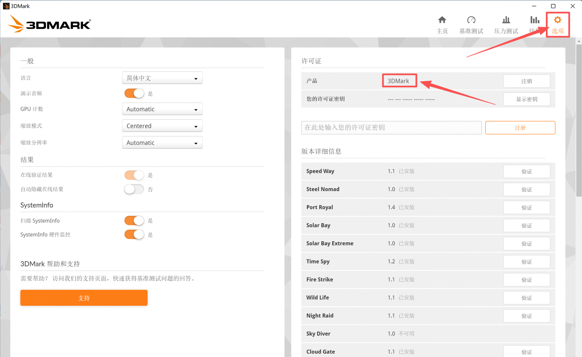Expand the GPU count Automatic dropdown
This screenshot has height=357, width=582.
pyautogui.click(x=162, y=109)
